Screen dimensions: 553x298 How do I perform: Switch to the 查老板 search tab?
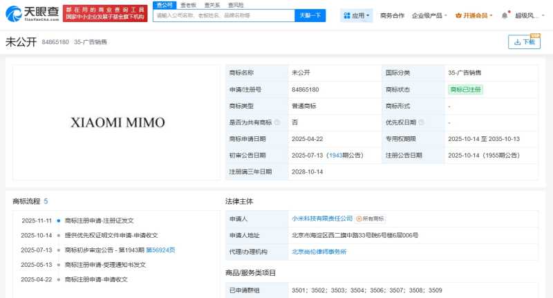click(x=188, y=5)
